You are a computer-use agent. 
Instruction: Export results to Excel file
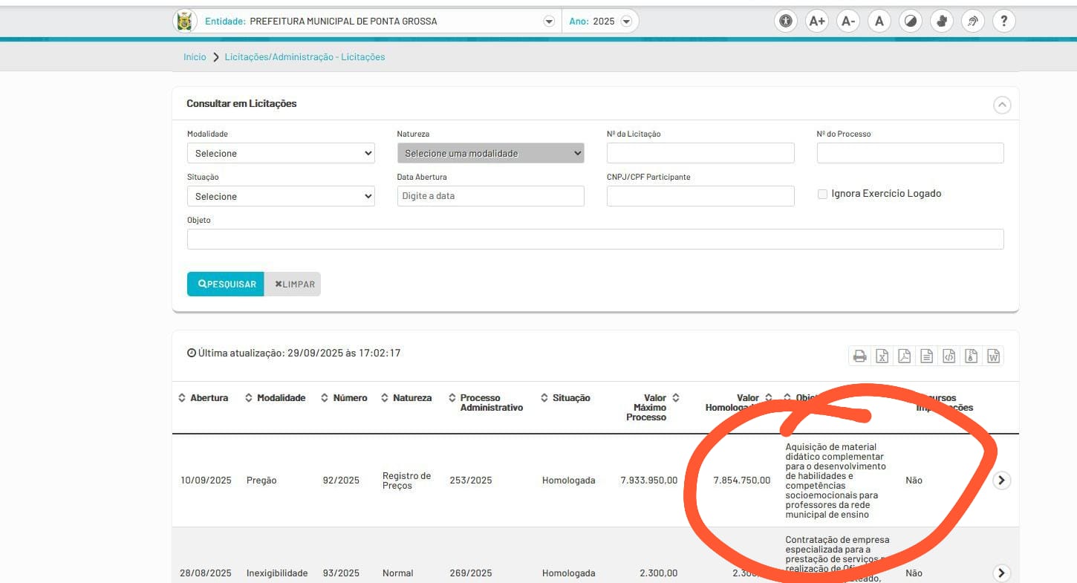click(x=882, y=356)
